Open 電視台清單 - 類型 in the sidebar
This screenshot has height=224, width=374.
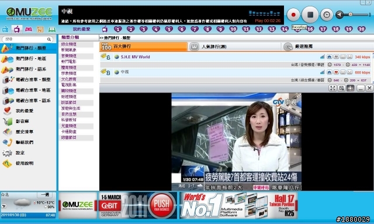(x=29, y=79)
